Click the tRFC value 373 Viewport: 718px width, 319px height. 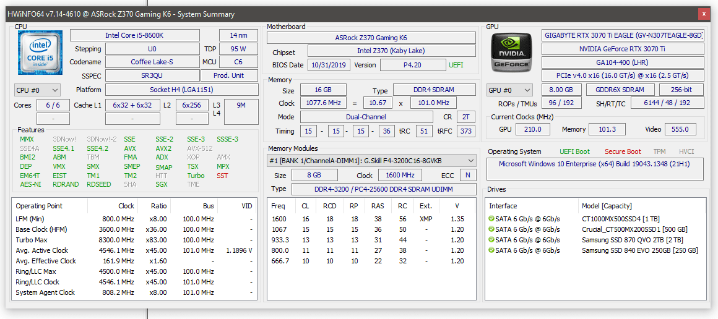click(x=466, y=131)
